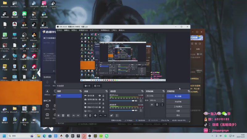Screen dimensions: 247x139
Task: Open transition properties three-dot menu
Action: click(162, 105)
